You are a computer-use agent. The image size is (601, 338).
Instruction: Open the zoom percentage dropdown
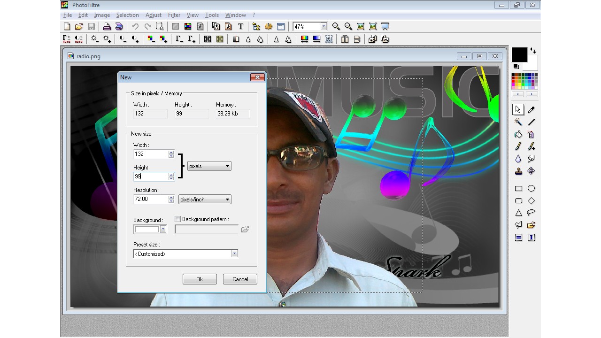tap(324, 27)
